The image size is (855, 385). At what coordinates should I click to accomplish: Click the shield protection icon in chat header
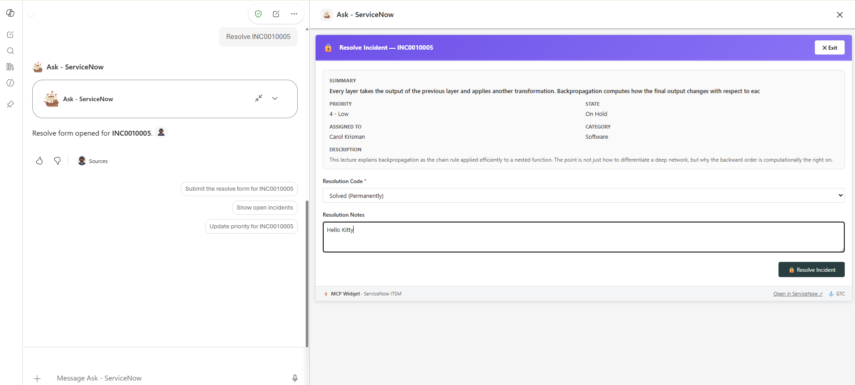[258, 14]
